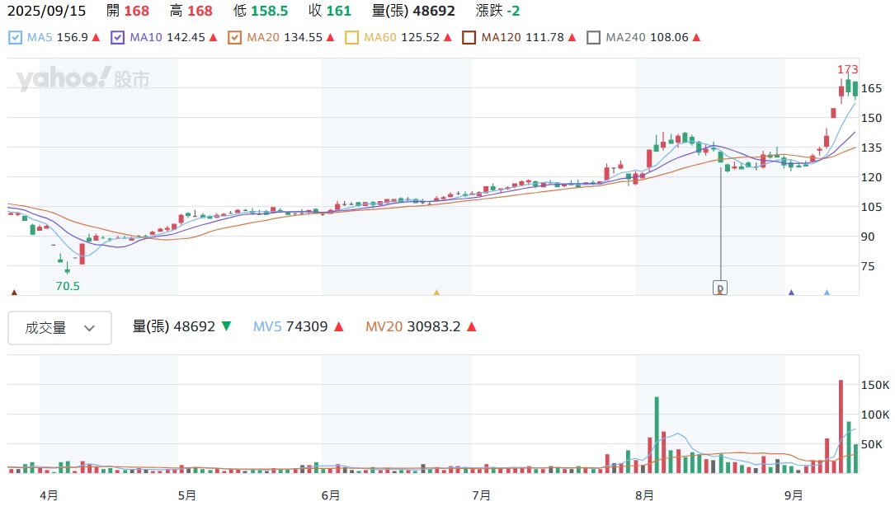Click the 8月 label on time axis
895x506 pixels.
click(x=644, y=495)
